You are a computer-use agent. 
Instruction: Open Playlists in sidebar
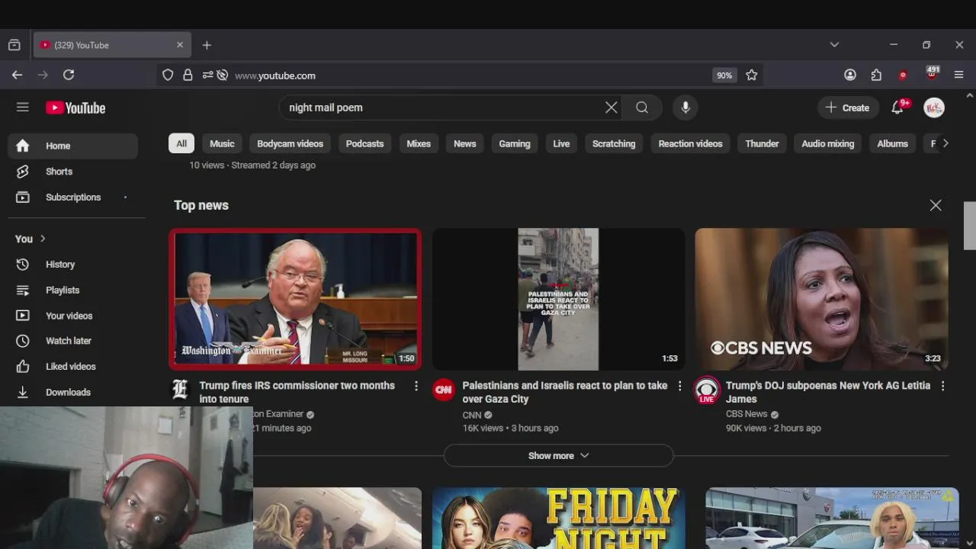click(x=72, y=290)
